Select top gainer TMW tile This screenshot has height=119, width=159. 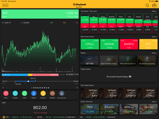pos(121,18)
